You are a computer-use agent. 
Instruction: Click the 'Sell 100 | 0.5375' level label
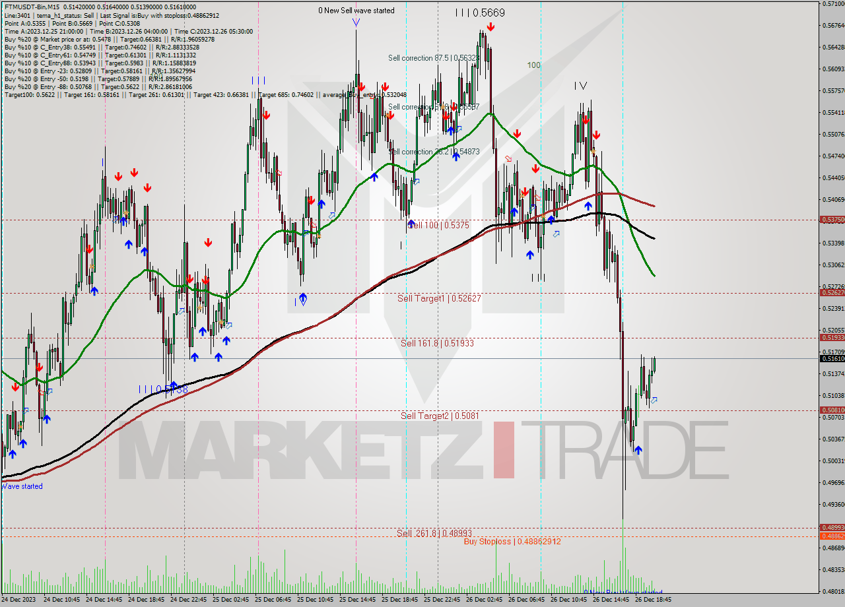pyautogui.click(x=438, y=225)
